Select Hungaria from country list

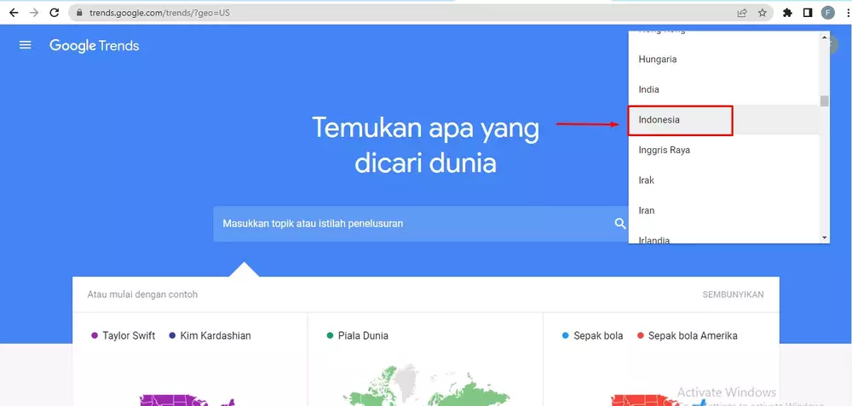(x=723, y=60)
